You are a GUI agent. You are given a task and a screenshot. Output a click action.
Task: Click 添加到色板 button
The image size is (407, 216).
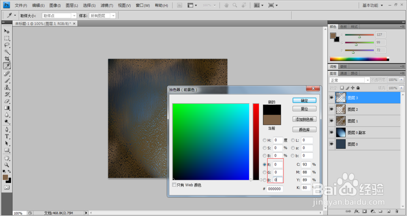(304, 119)
